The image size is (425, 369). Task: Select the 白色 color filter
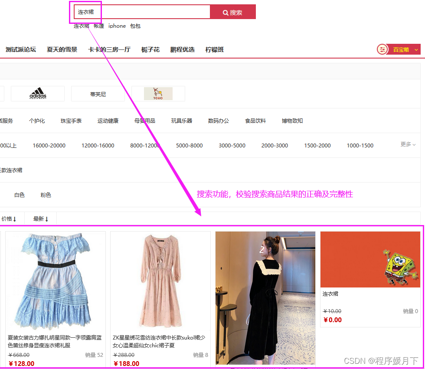point(19,195)
